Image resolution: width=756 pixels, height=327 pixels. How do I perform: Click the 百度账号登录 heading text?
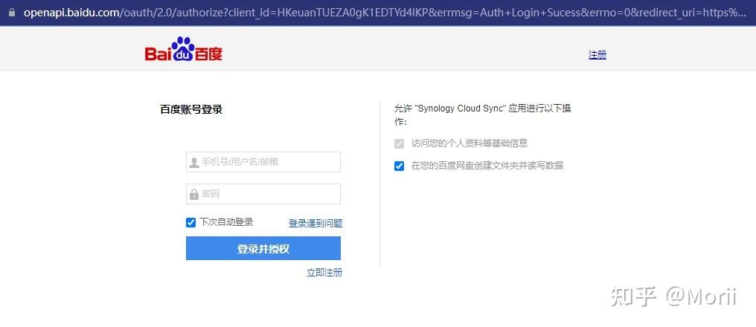[x=191, y=109]
